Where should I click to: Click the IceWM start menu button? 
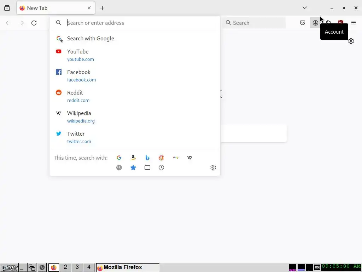click(x=9, y=268)
